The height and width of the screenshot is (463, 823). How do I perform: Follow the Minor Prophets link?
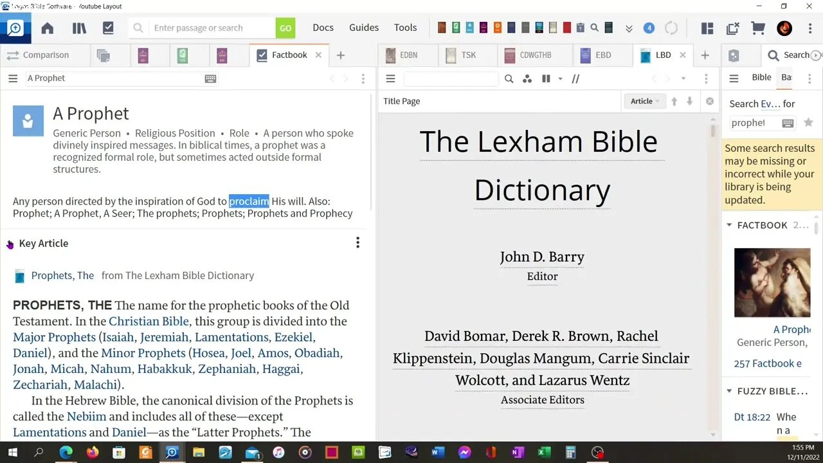pyautogui.click(x=143, y=353)
